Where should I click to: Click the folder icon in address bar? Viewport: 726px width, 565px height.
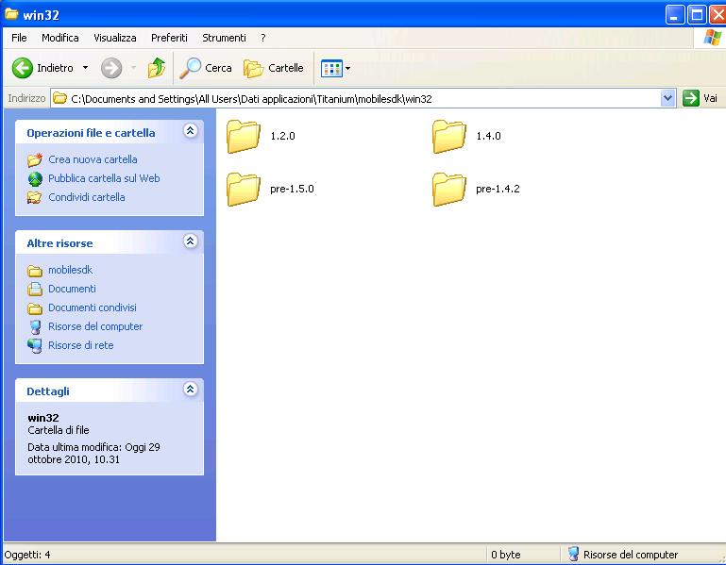(x=59, y=98)
